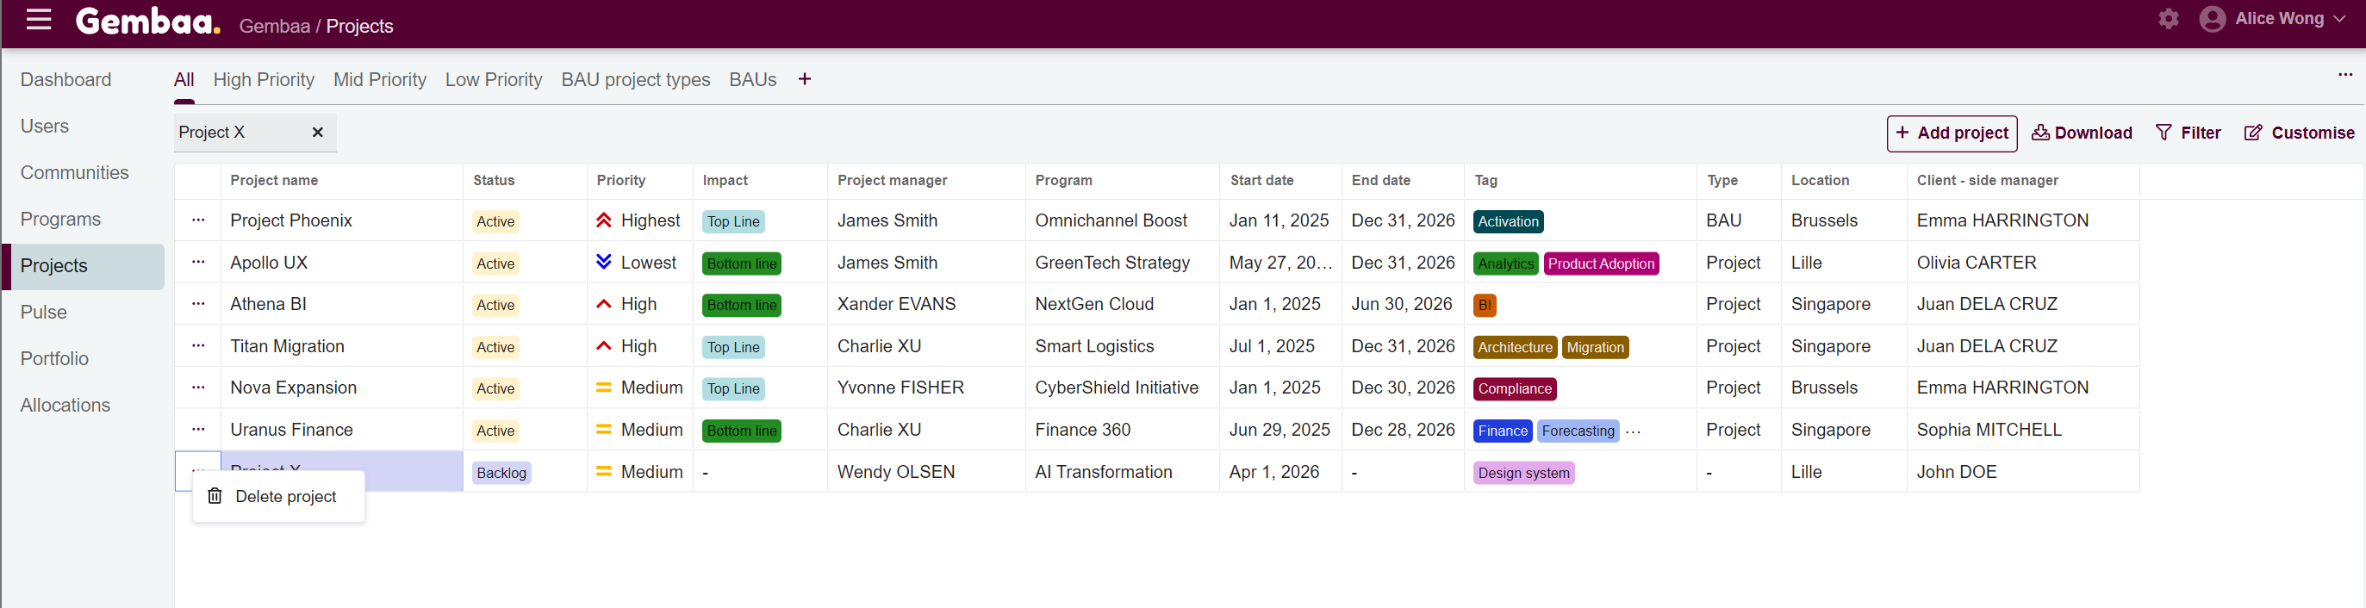Open the Filter panel
Viewport: 2366px width, 608px height.
tap(2188, 133)
